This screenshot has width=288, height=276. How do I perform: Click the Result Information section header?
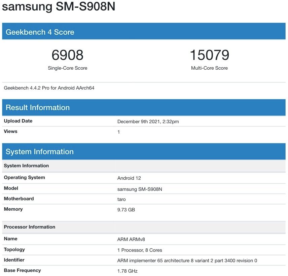(38, 108)
